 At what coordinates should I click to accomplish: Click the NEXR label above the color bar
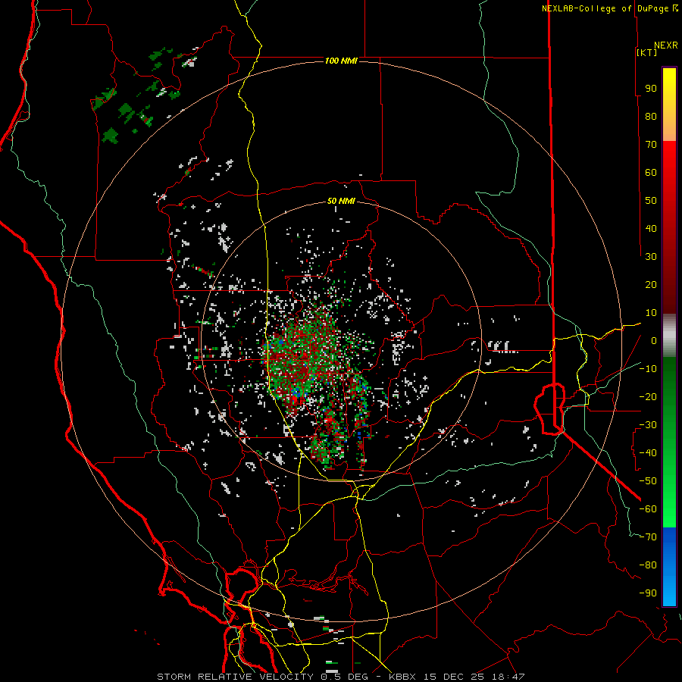[665, 45]
